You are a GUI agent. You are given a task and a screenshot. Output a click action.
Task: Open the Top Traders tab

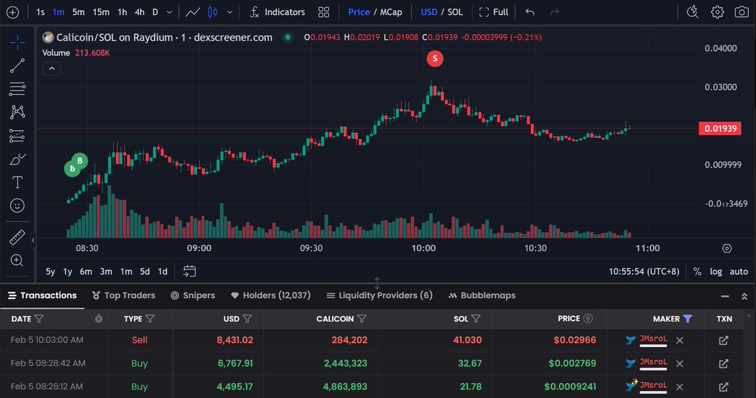click(123, 296)
